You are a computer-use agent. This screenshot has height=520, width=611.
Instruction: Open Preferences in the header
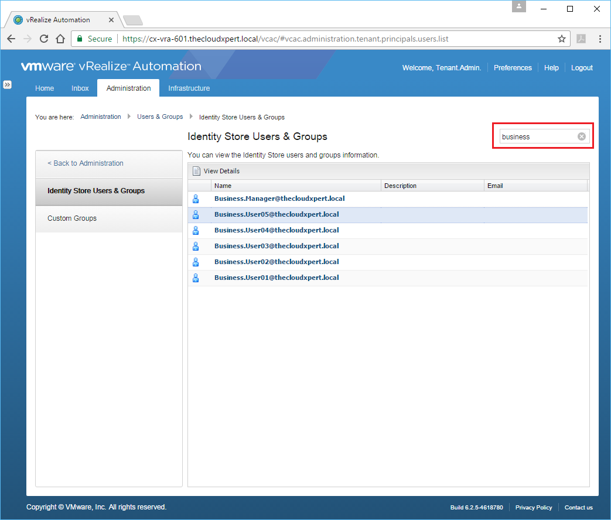[x=513, y=68]
